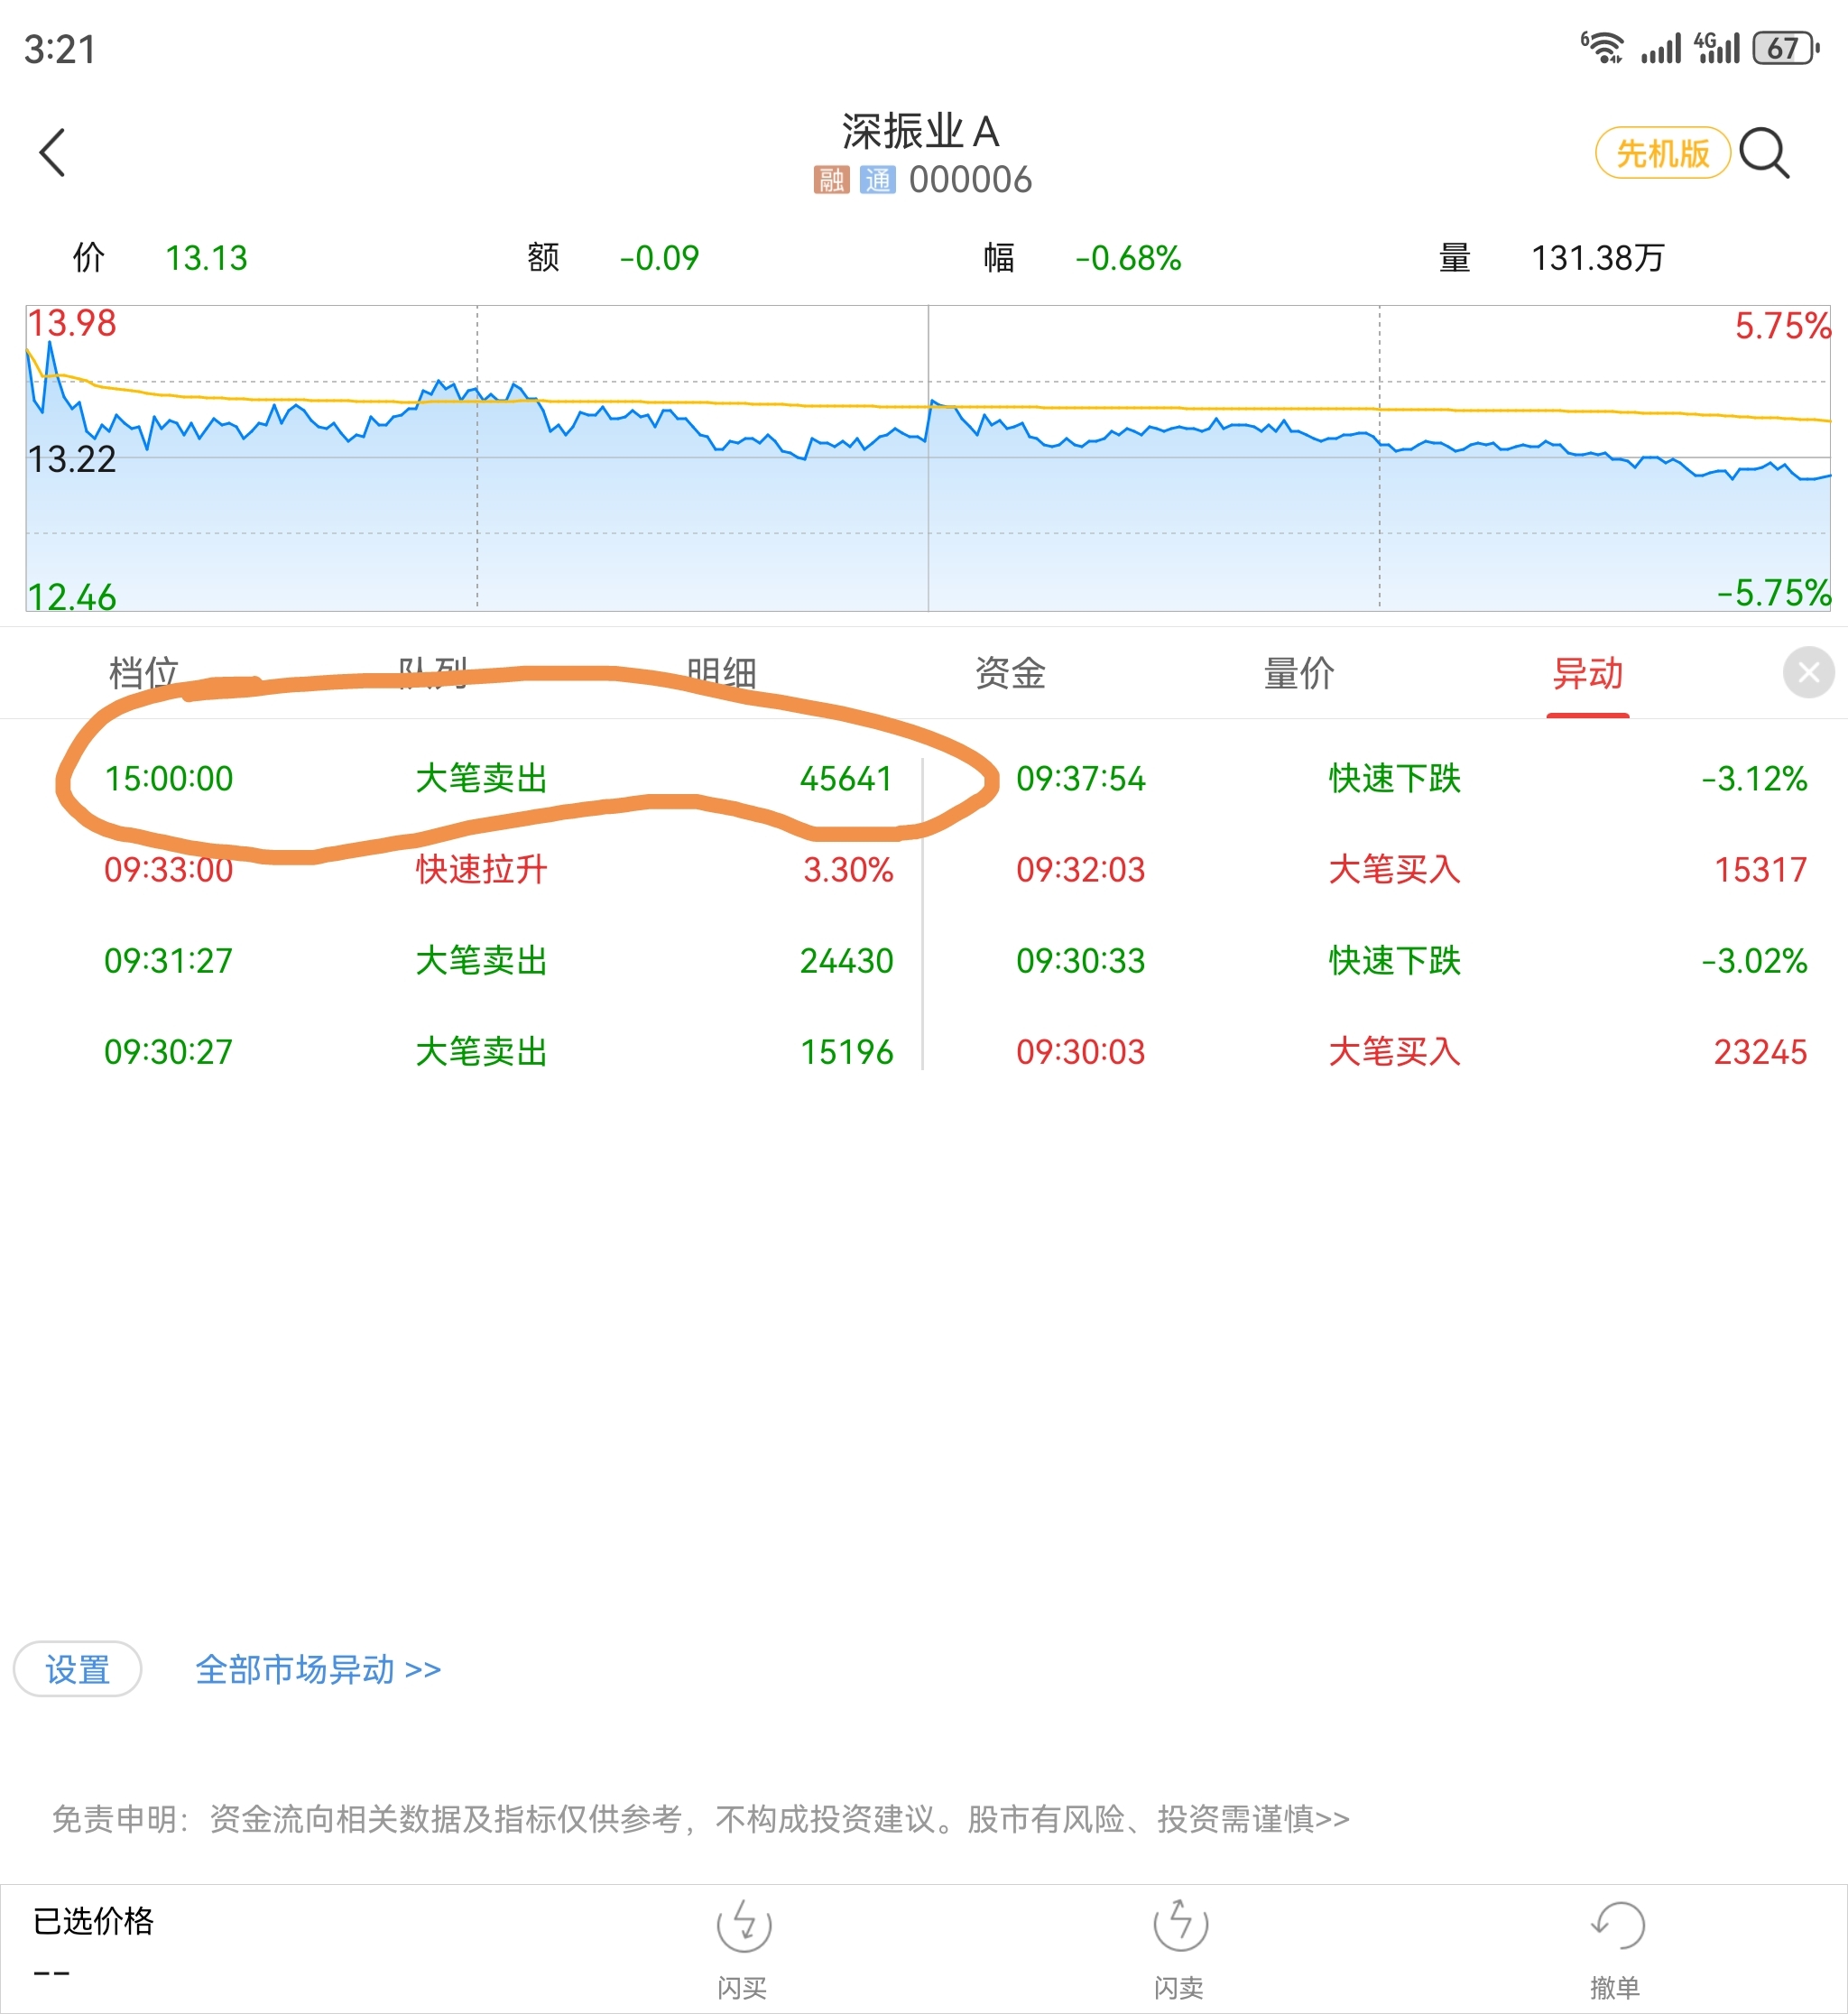Close the panel with gray X button
This screenshot has width=1848, height=2014.
(x=1808, y=672)
